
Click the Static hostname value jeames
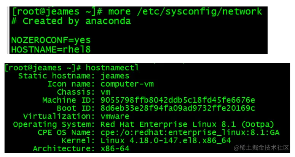(115, 76)
